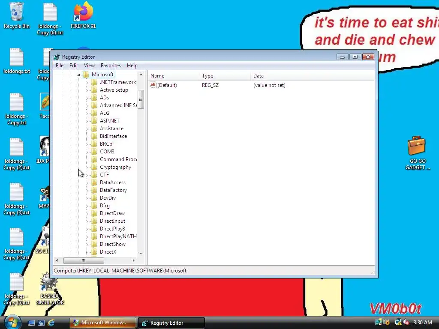Click the Cryptography key folder icon
This screenshot has width=439, height=329.
click(x=94, y=167)
